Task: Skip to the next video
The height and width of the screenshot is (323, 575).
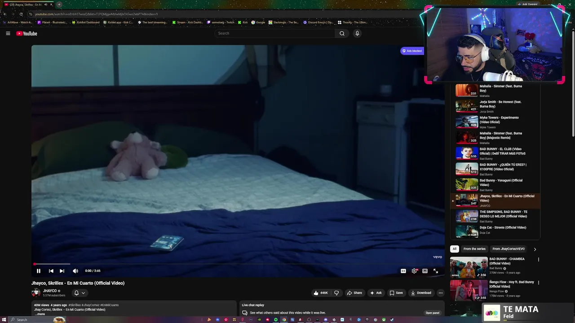Action: [x=62, y=271]
